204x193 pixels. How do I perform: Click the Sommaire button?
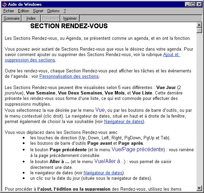tap(12, 18)
